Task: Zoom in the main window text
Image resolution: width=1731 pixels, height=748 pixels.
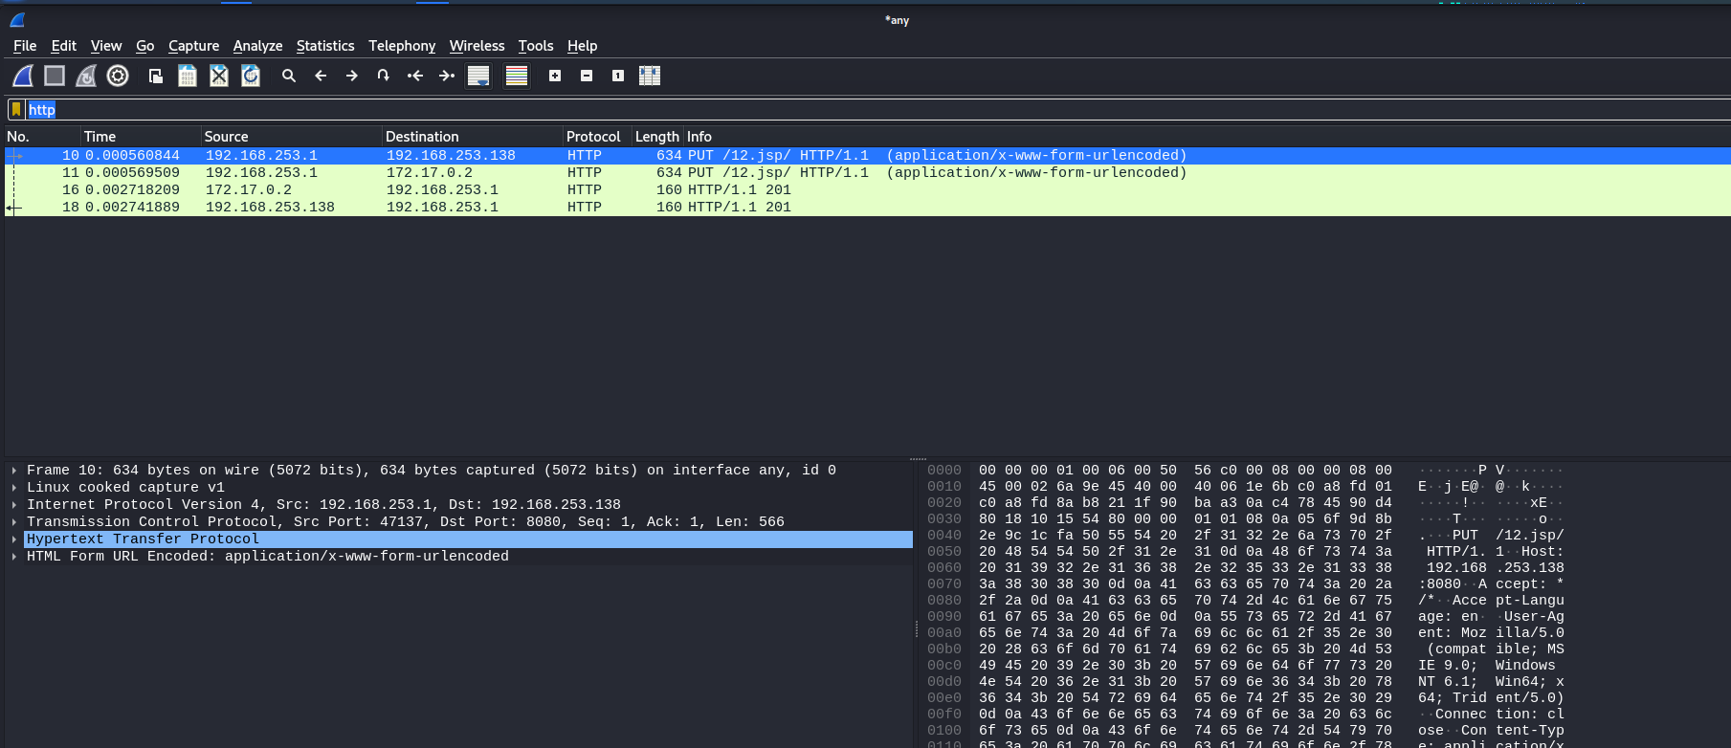Action: pyautogui.click(x=555, y=76)
